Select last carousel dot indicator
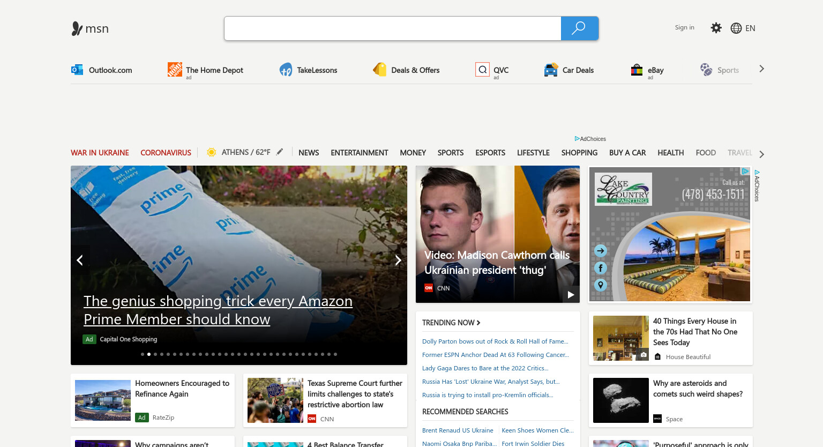823x447 pixels. coord(335,354)
